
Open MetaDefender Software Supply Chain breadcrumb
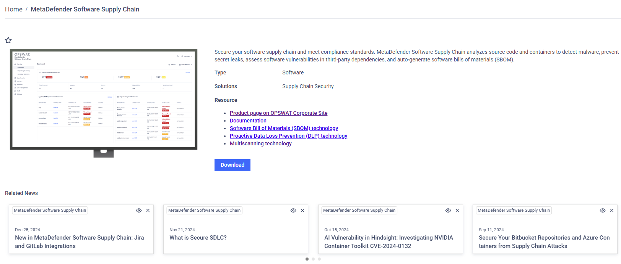[85, 9]
